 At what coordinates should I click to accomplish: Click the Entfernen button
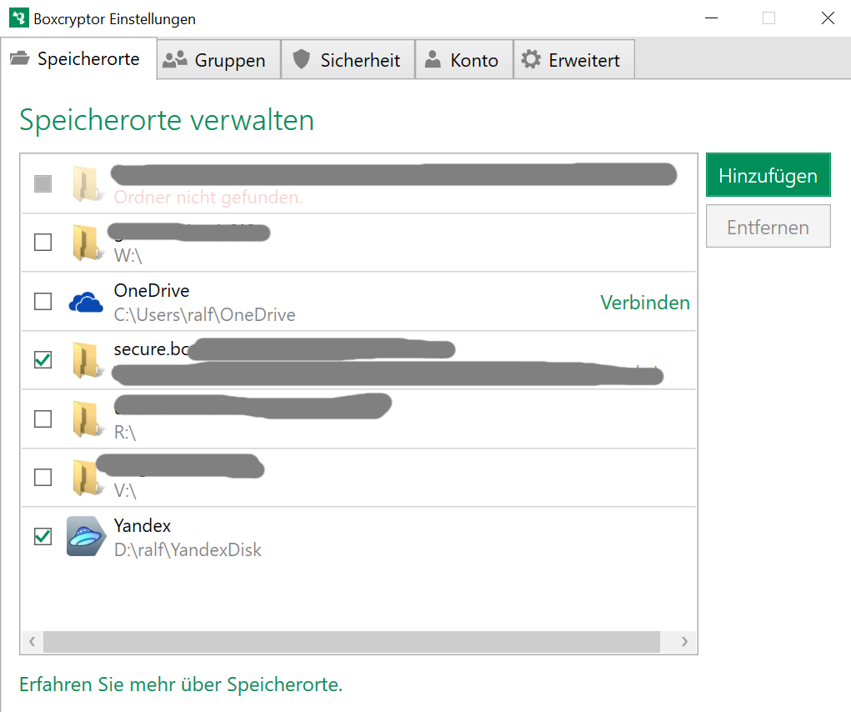tap(768, 226)
